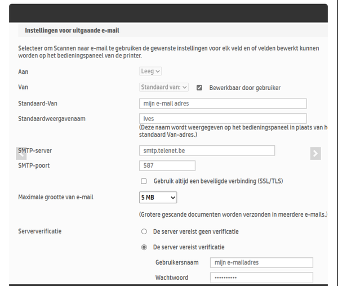The height and width of the screenshot is (286, 338).
Task: Click the left gray arrow navigation icon
Action: click(21, 153)
